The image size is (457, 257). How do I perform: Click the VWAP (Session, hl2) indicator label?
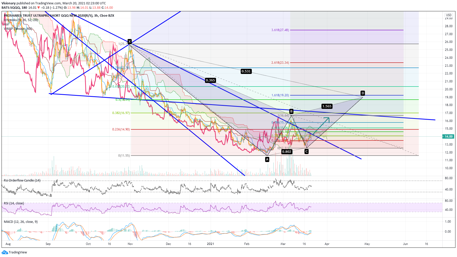point(18,29)
